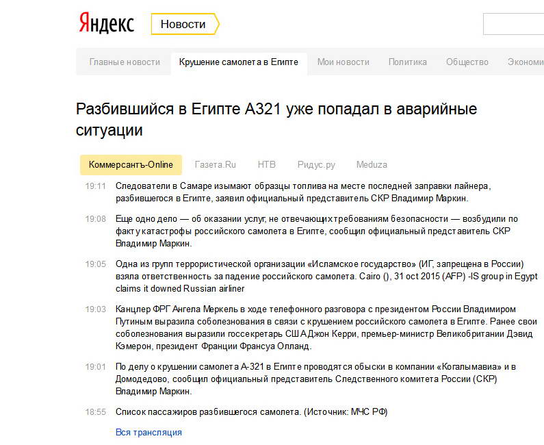544x445 pixels.
Task: Switch source to Газета.Ru
Action: [215, 164]
